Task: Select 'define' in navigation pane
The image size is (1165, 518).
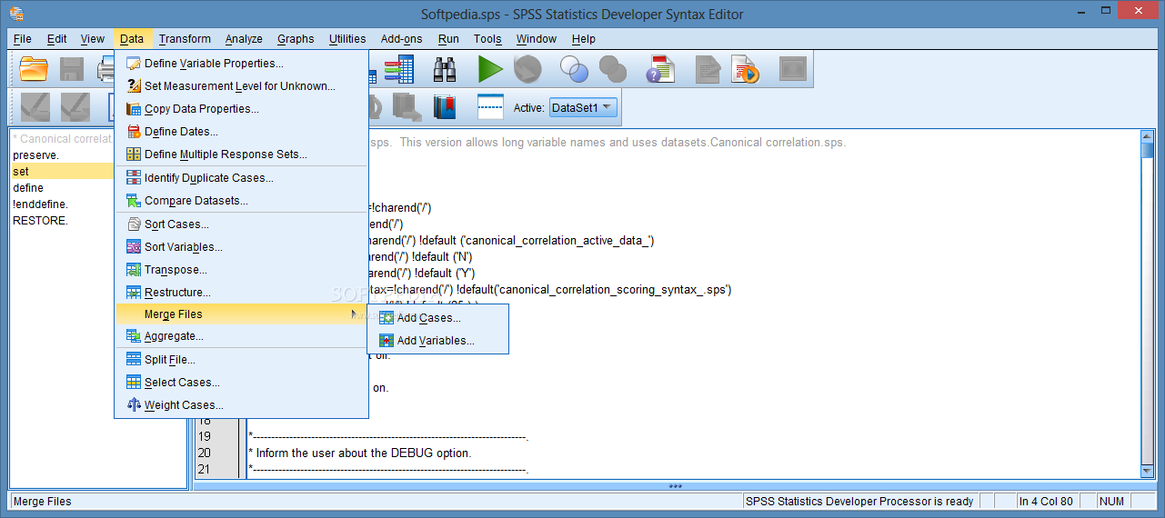Action: 28,188
